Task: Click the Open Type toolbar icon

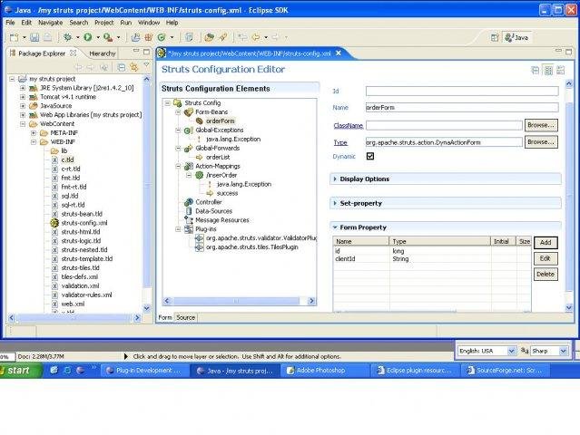Action: pyautogui.click(x=210, y=37)
